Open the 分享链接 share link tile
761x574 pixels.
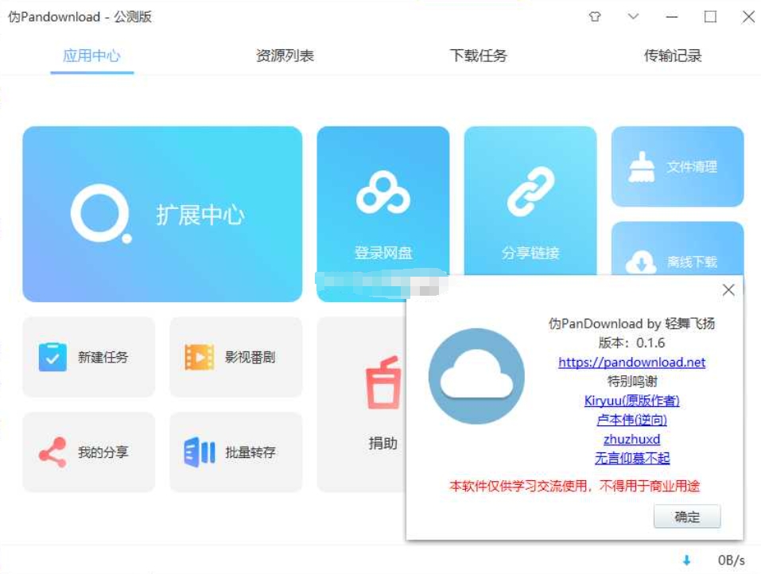coord(530,201)
